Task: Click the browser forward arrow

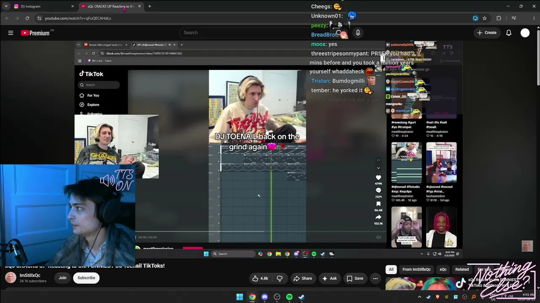Action: [17, 18]
